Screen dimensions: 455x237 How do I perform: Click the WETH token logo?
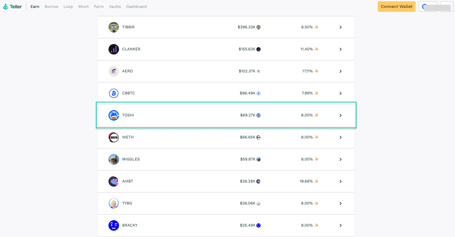[113, 137]
